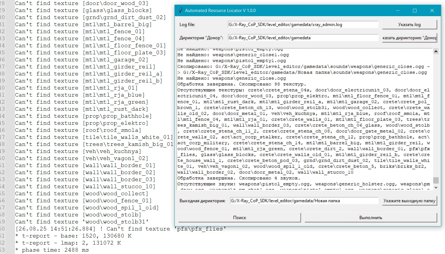This screenshot has width=445, height=254.
Task: Click the [mtl\mtl_rust_dark] line in the background log
Action: coord(82,109)
